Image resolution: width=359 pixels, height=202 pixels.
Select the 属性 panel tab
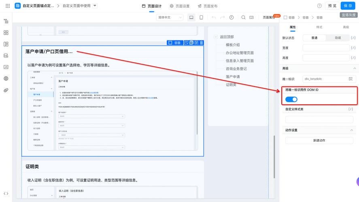pyautogui.click(x=293, y=27)
